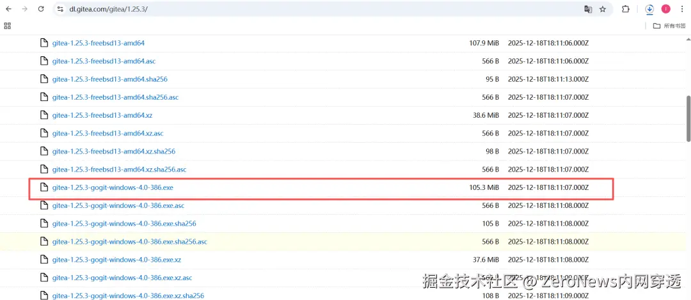Click file icon beside gogit-windows-4.0-386.exe
Viewport: 691px width, 300px height.
pyautogui.click(x=44, y=187)
